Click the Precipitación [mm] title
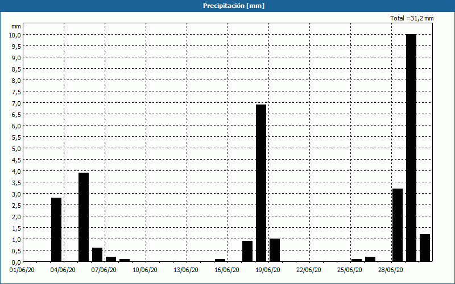 pyautogui.click(x=234, y=6)
